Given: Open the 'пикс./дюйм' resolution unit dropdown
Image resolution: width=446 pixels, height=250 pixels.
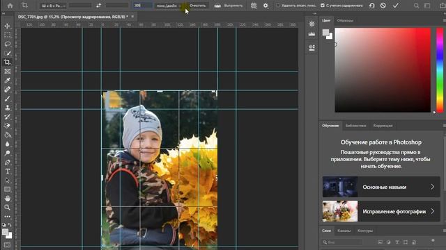Looking at the screenshot, I should click(169, 6).
